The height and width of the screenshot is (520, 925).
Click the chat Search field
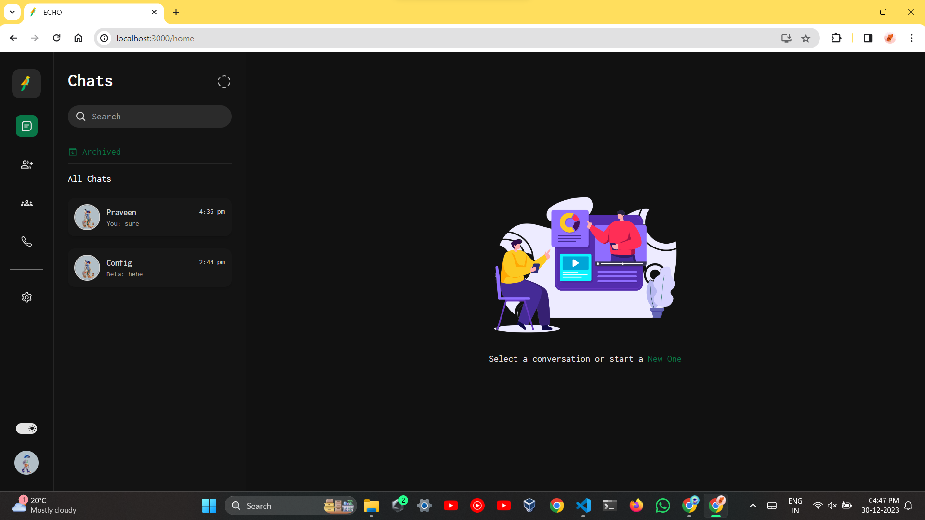click(x=154, y=117)
